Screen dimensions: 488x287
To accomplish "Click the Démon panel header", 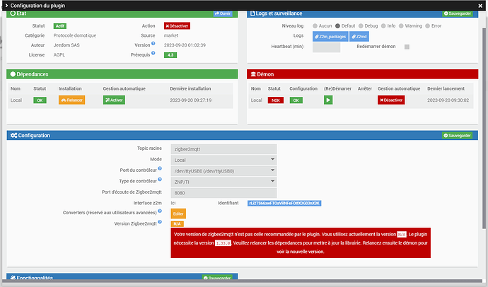I will tap(363, 74).
